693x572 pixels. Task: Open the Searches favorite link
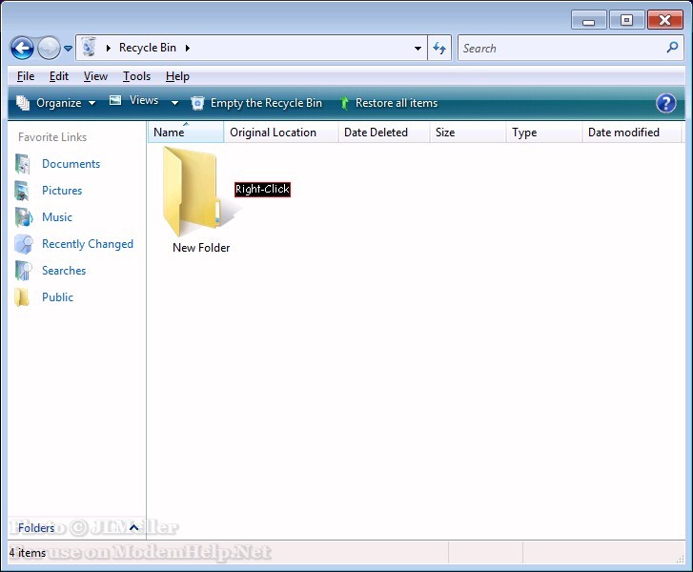(64, 271)
